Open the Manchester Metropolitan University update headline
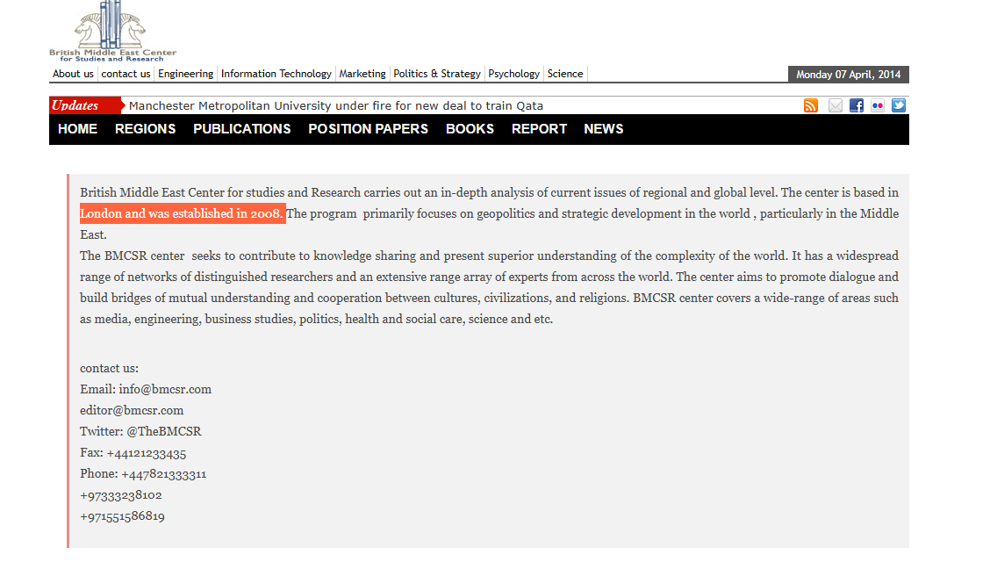Image resolution: width=990 pixels, height=569 pixels. pos(336,105)
